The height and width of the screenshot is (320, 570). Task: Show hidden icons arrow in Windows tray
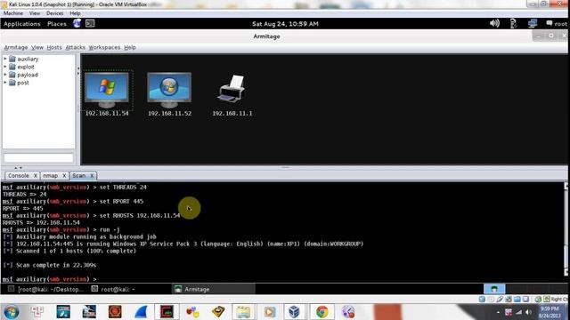[x=498, y=312]
